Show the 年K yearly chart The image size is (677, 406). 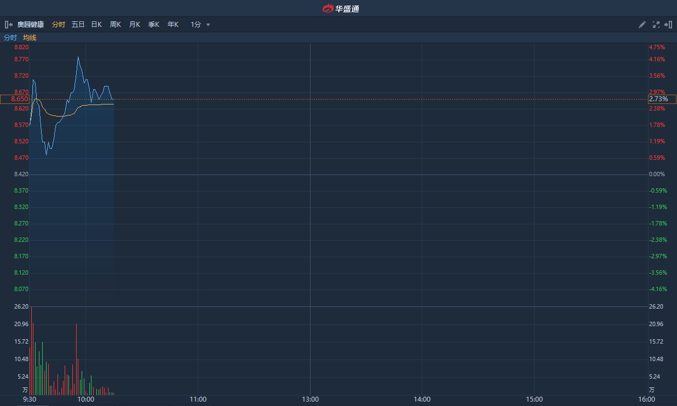pos(173,25)
